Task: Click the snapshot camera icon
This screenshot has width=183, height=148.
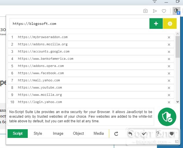Action: click(x=145, y=11)
